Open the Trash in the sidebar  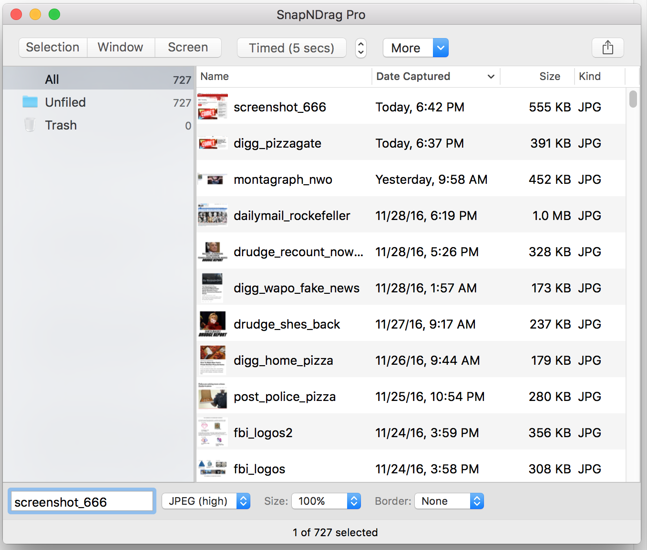(x=61, y=125)
